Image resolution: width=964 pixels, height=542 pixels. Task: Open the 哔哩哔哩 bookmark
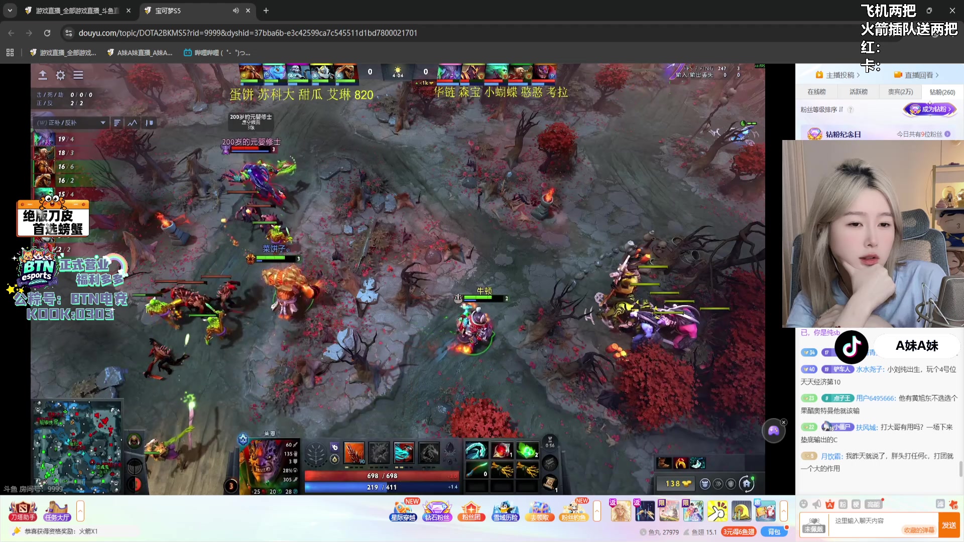click(x=216, y=53)
